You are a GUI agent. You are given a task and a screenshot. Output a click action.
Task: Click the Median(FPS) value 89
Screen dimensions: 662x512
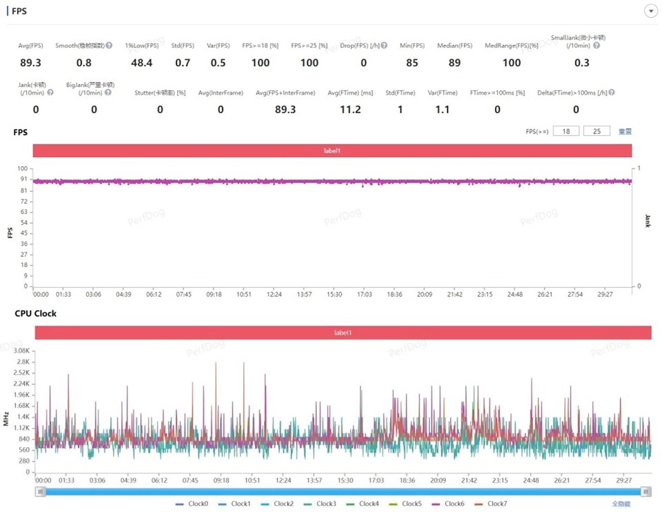pyautogui.click(x=455, y=63)
